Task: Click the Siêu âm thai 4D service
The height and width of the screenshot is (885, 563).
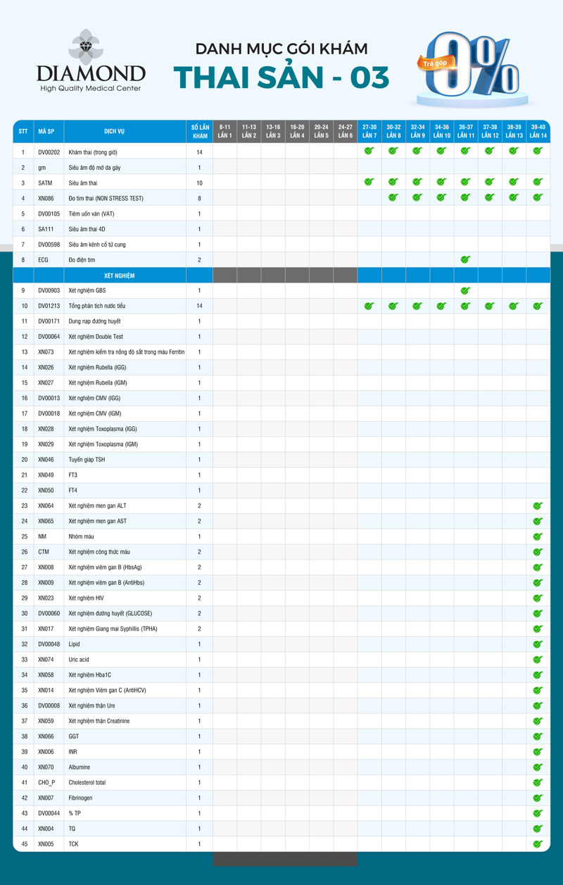Action: tap(88, 229)
